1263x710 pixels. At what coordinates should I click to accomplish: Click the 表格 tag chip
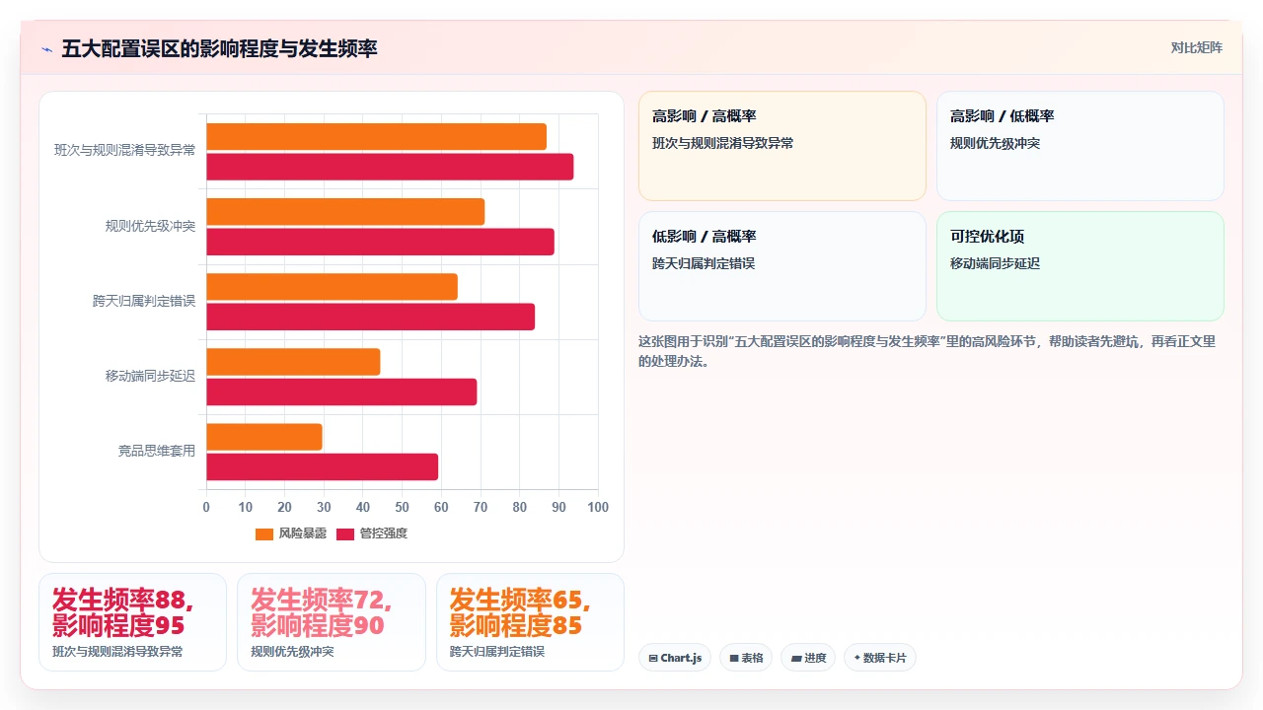[x=746, y=658]
